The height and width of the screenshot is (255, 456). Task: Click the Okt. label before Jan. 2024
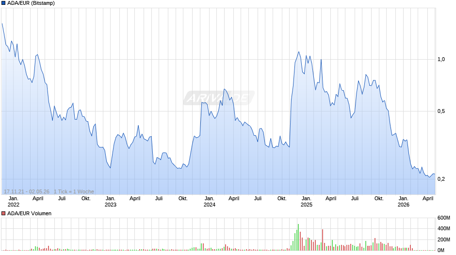(183, 199)
